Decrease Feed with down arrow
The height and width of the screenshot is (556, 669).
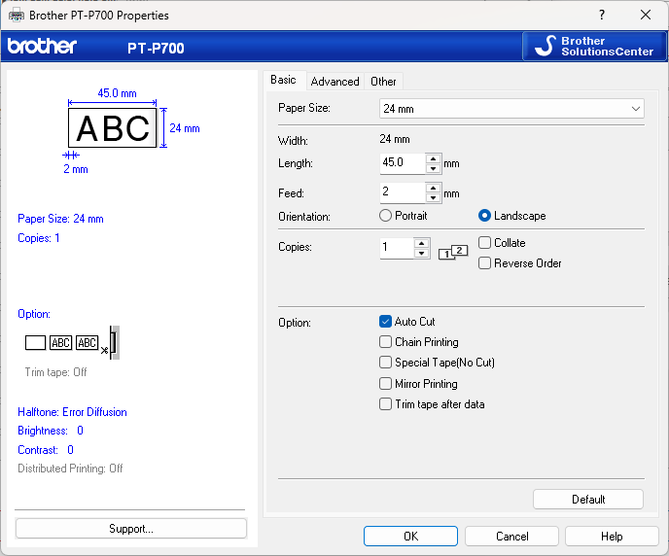[x=433, y=197]
